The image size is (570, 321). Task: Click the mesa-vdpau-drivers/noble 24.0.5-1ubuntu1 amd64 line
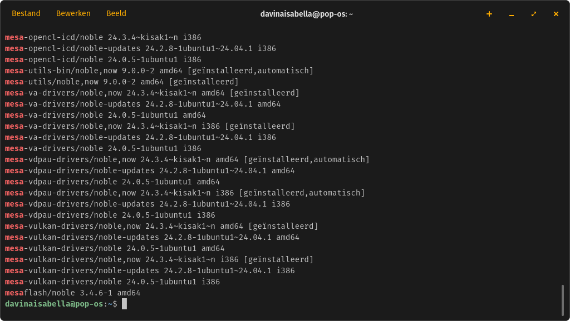pos(112,182)
